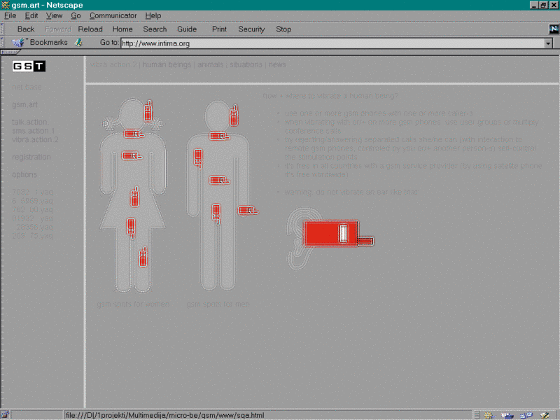This screenshot has width=560, height=420.
Task: Expand the URL history dropdown arrow
Action: click(x=548, y=43)
